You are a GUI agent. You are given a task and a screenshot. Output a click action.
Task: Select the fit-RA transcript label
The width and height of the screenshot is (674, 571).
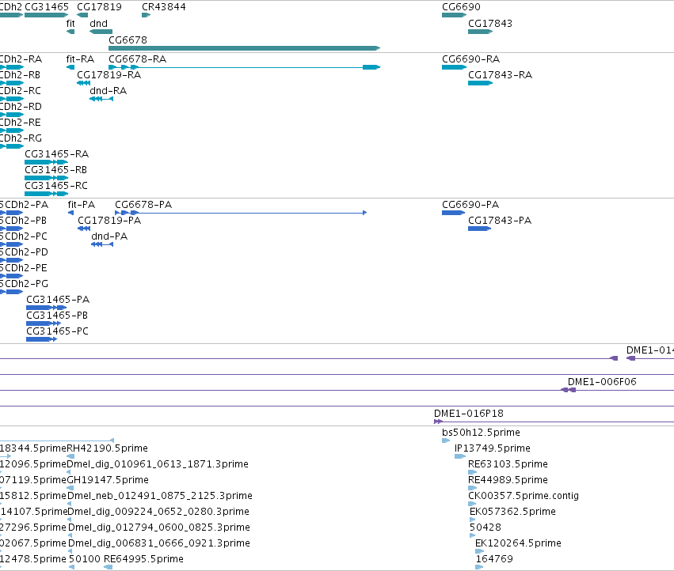[x=80, y=59]
